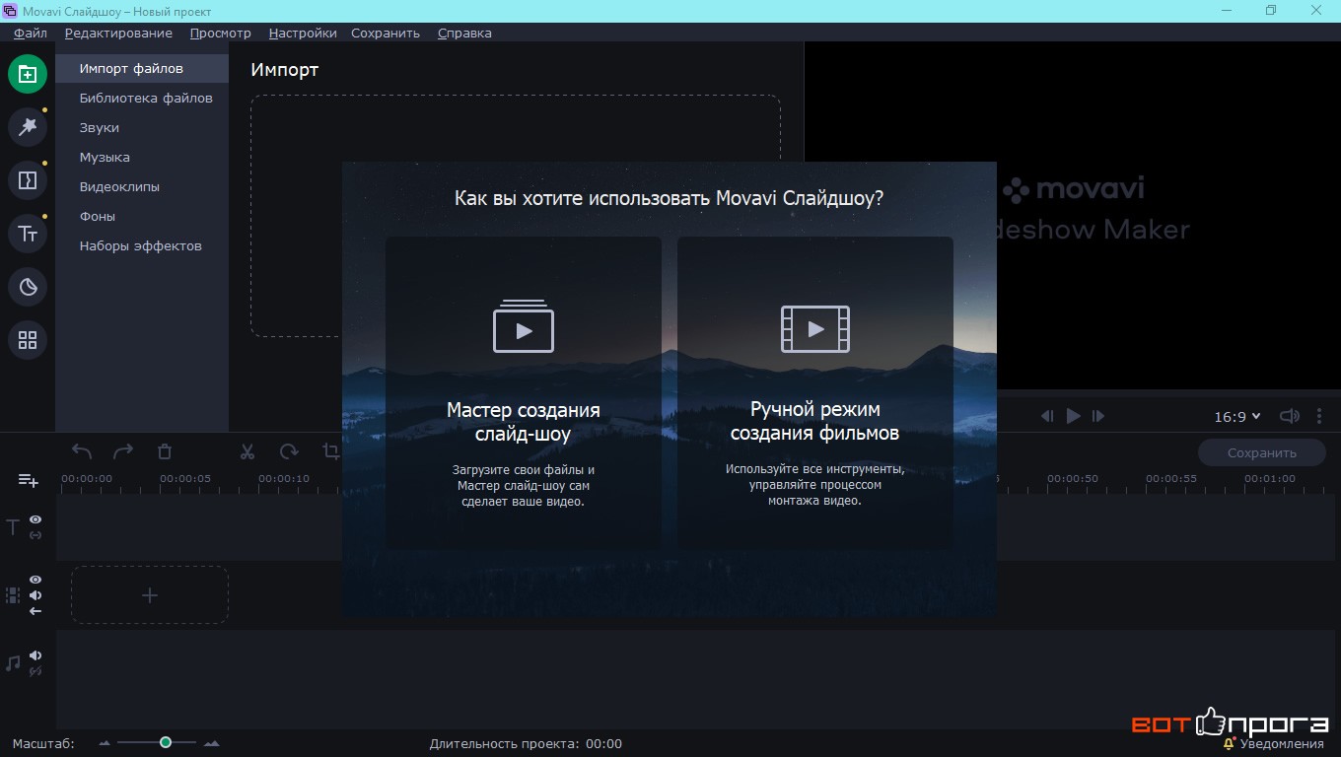Click the Rotate clip icon
Viewport: 1341px width, 757px height.
(x=289, y=451)
